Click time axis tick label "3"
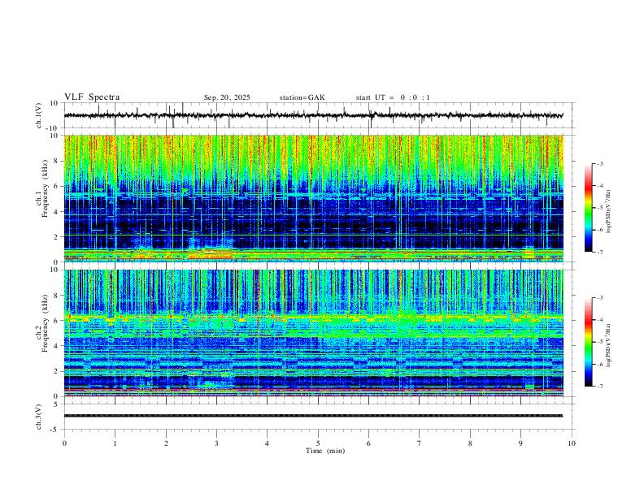Image resolution: width=644 pixels, height=497 pixels. click(x=216, y=443)
